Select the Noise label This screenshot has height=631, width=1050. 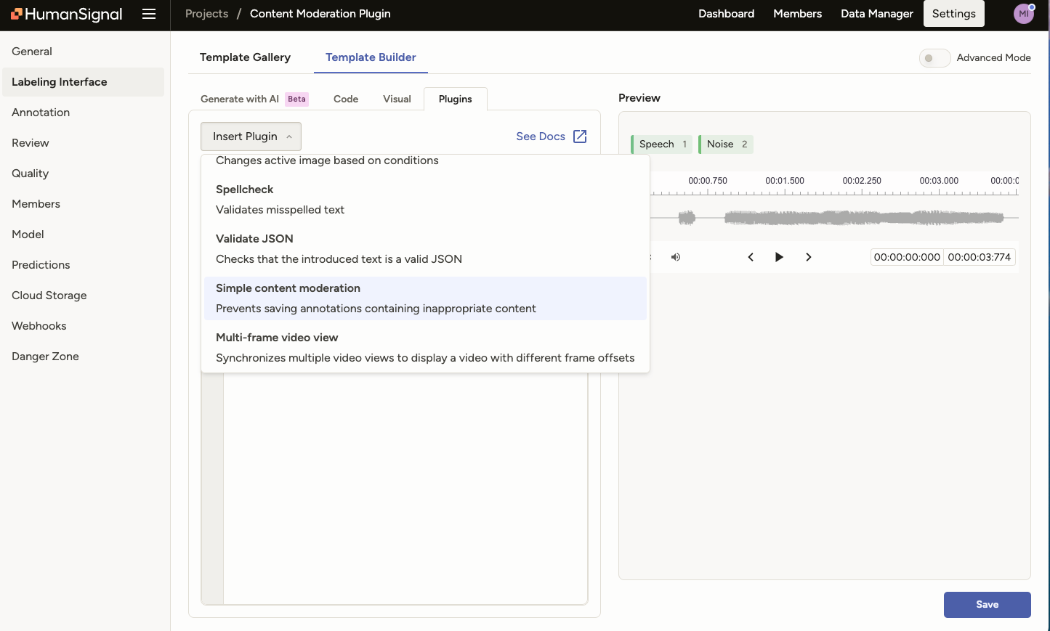(x=726, y=144)
